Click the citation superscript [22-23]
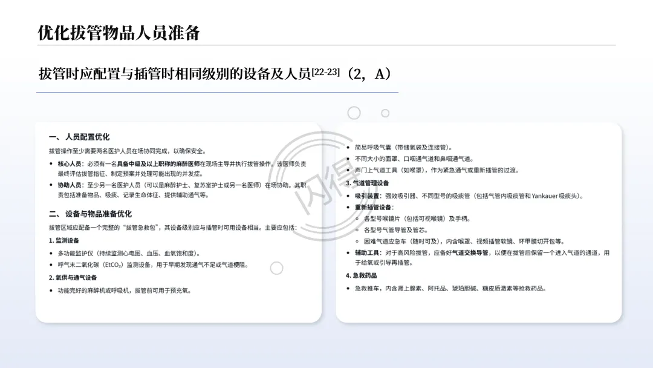This screenshot has height=368, width=653. (326, 71)
